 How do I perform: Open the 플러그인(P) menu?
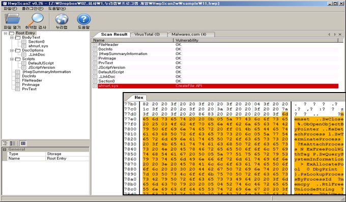tap(33, 8)
